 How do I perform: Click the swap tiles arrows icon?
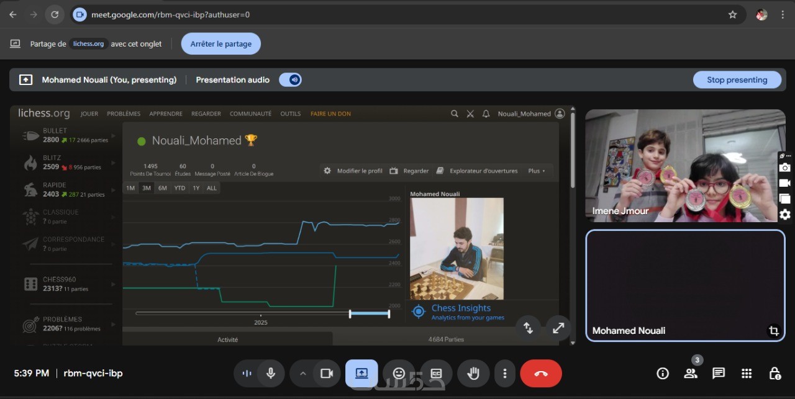pyautogui.click(x=528, y=328)
